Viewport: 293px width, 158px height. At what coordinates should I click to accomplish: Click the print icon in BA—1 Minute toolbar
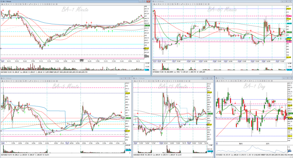click(x=2, y=4)
